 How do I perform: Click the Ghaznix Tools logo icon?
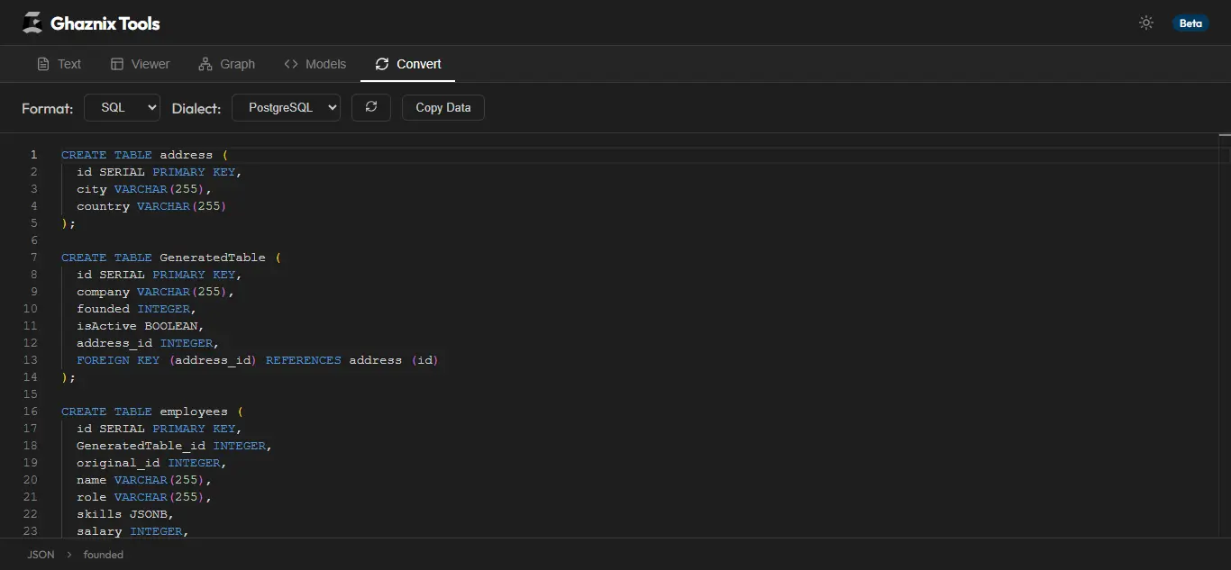[32, 23]
